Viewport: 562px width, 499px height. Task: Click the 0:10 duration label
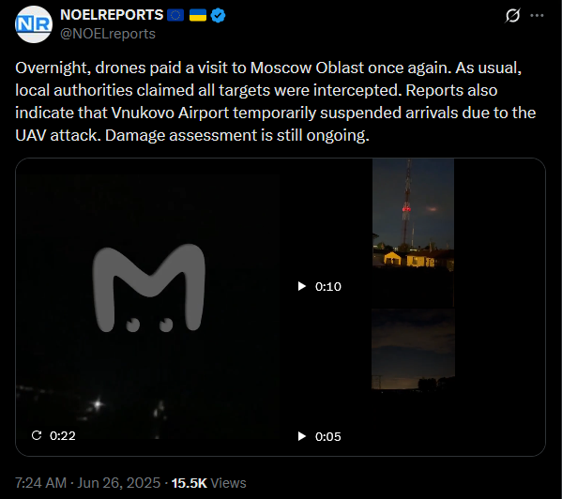328,287
